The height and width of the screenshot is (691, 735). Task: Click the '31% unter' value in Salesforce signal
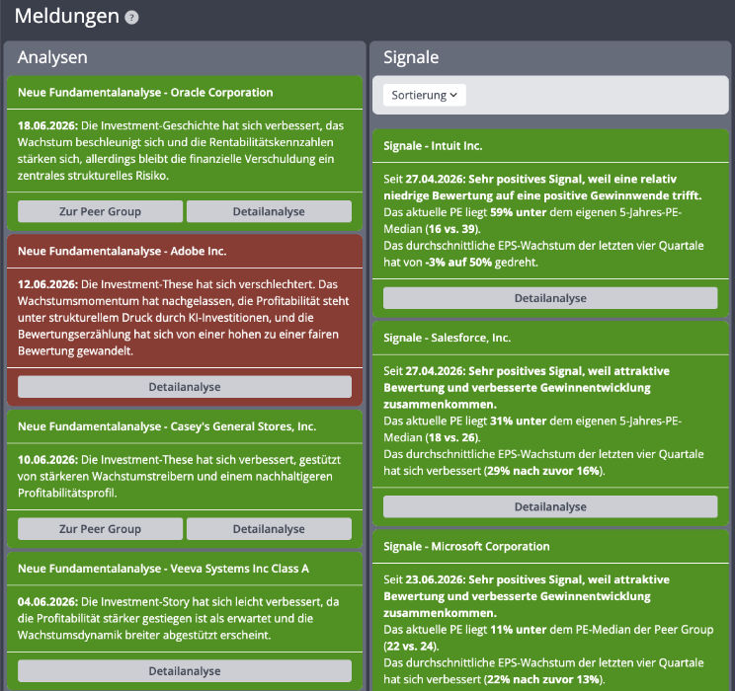[518, 421]
